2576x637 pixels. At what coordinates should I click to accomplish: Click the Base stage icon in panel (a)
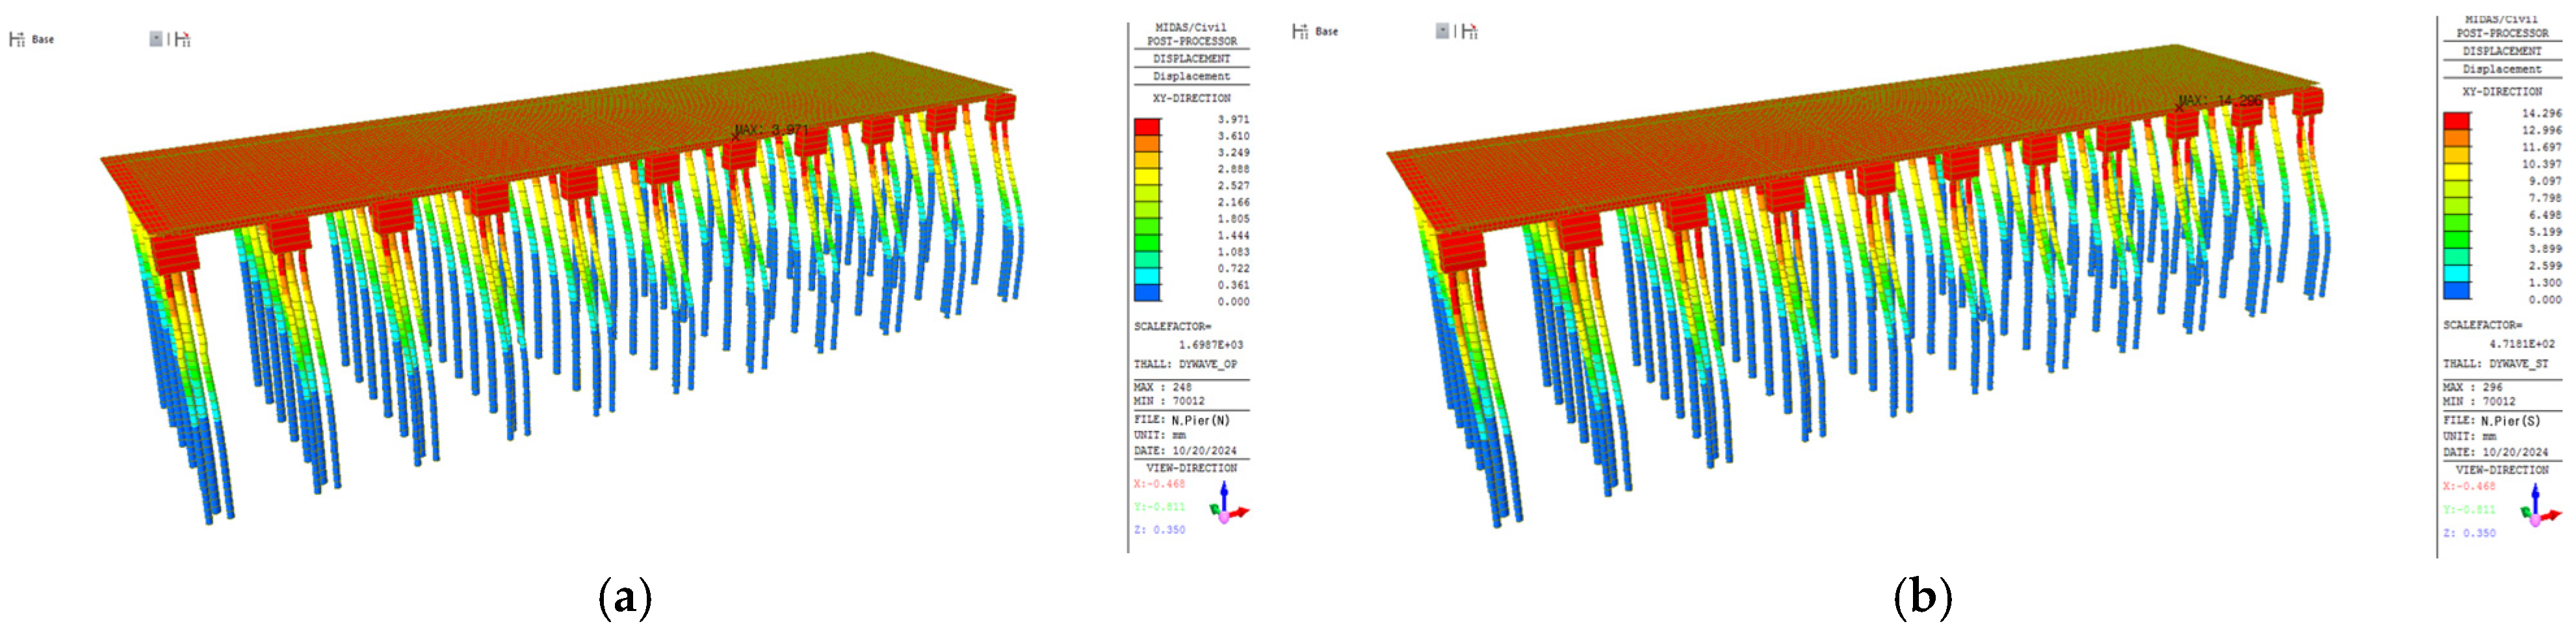click(16, 40)
